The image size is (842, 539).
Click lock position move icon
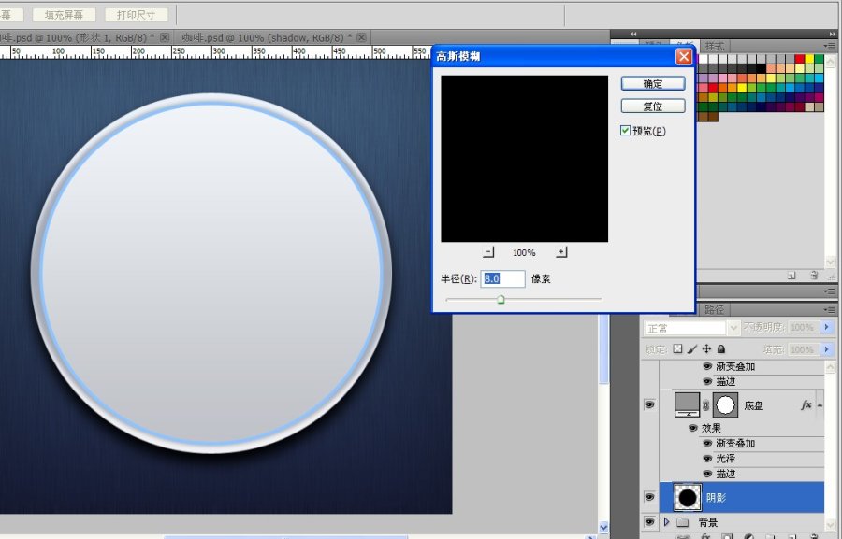pos(706,348)
